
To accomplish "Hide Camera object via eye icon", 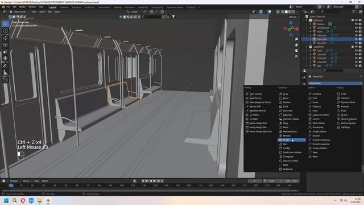I will tap(356, 24).
